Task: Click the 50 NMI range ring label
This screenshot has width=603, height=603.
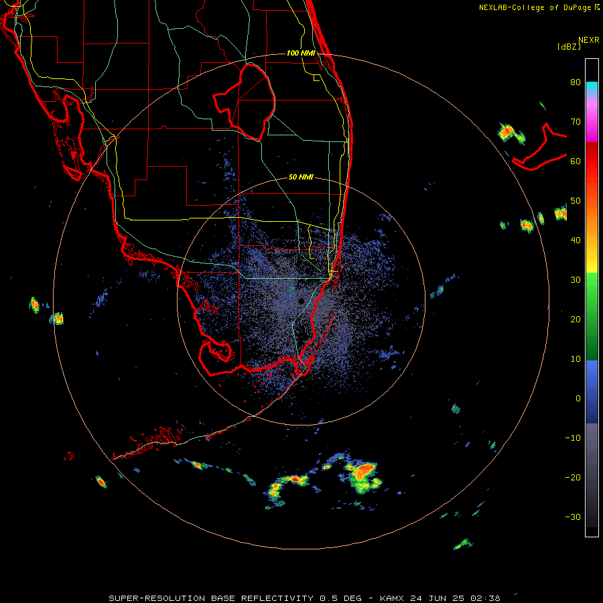Action: coord(301,177)
